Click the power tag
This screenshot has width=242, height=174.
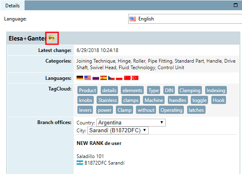[x=104, y=110]
